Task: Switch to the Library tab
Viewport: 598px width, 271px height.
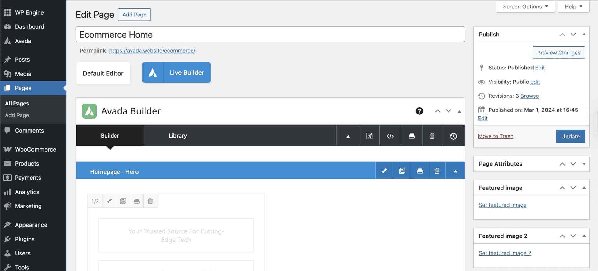Action: (178, 136)
